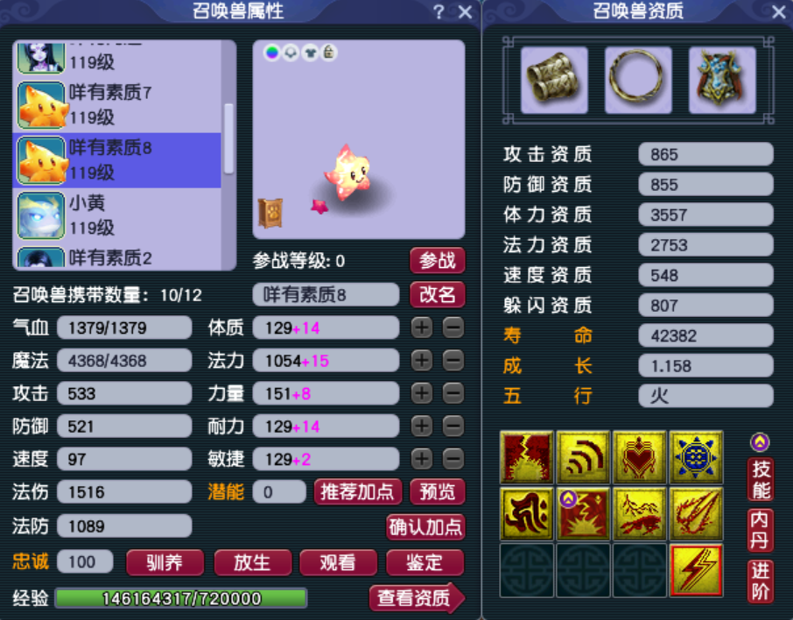Click the 放生 release button

pos(253,562)
